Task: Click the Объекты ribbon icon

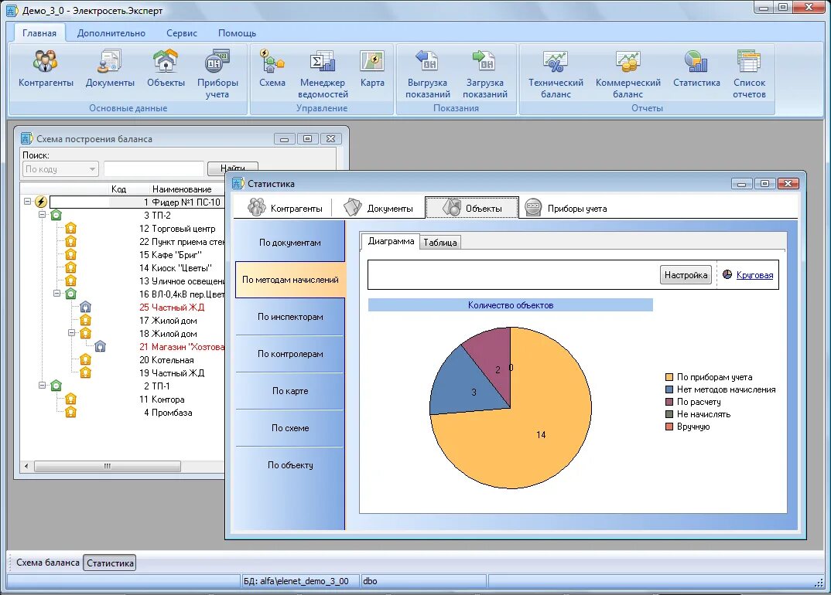Action: click(x=166, y=69)
